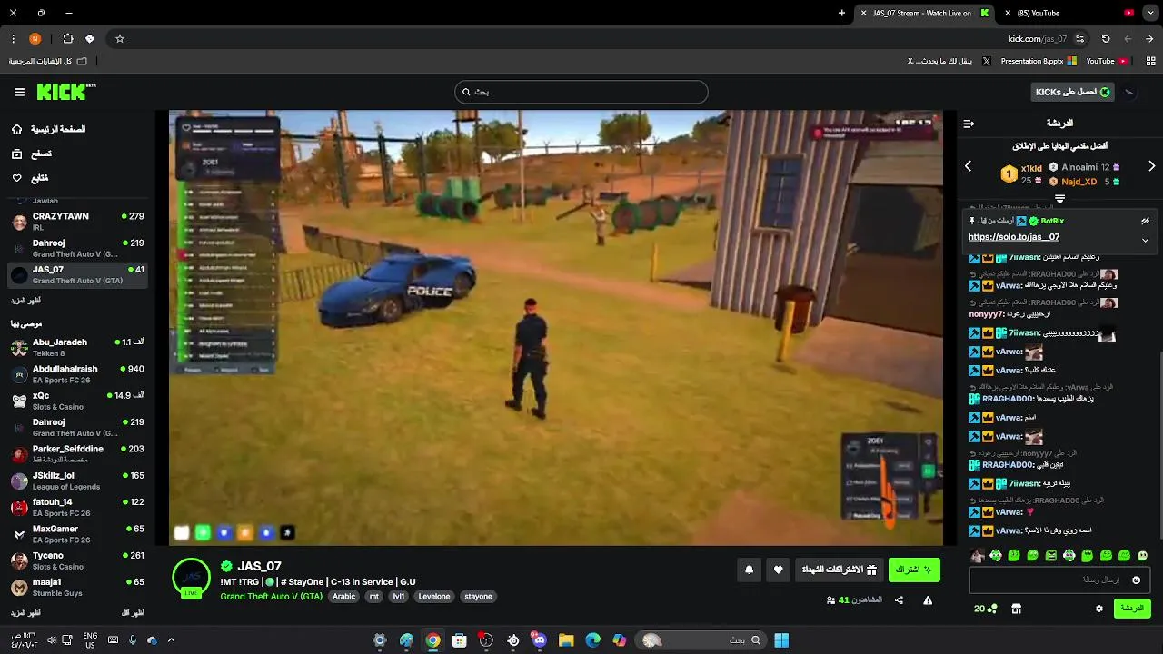Image resolution: width=1163 pixels, height=654 pixels.
Task: Show hidden system tray icons
Action: [x=171, y=640]
